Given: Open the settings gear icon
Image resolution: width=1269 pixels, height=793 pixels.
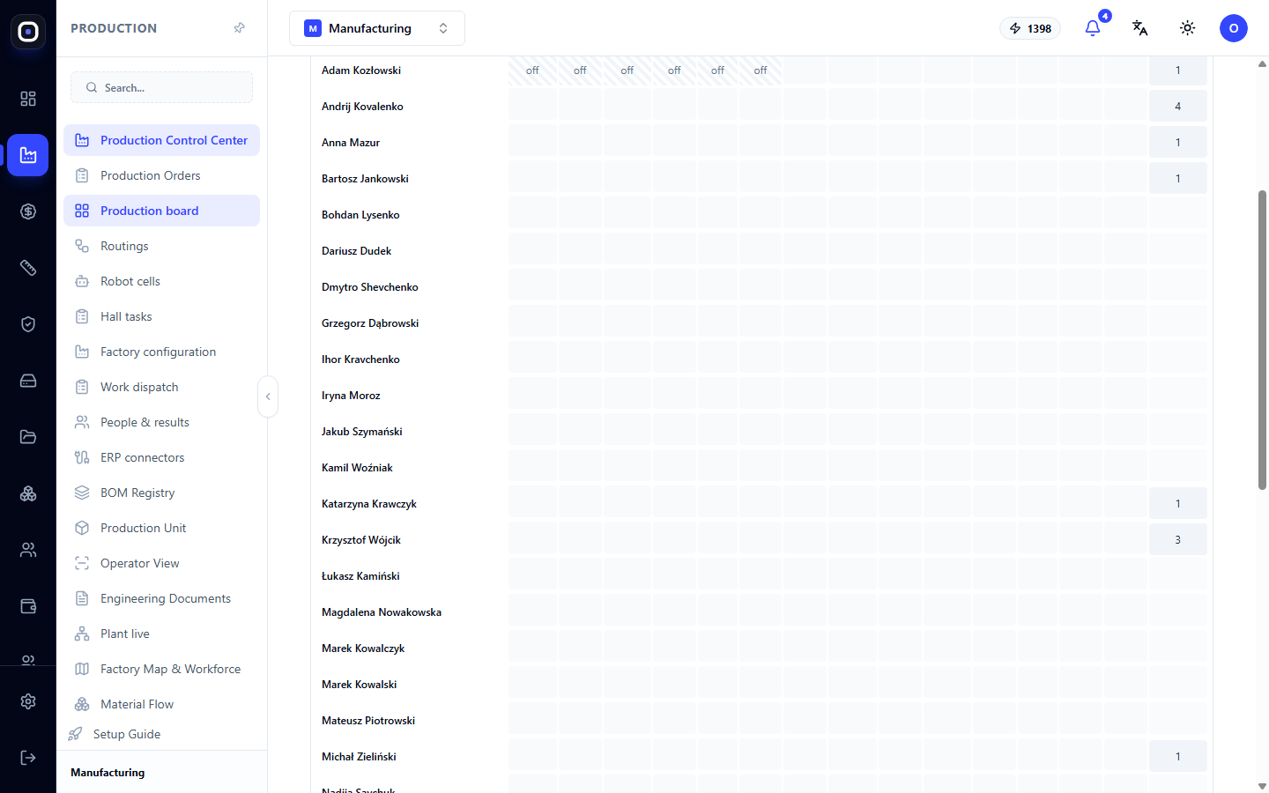Looking at the screenshot, I should [x=28, y=701].
